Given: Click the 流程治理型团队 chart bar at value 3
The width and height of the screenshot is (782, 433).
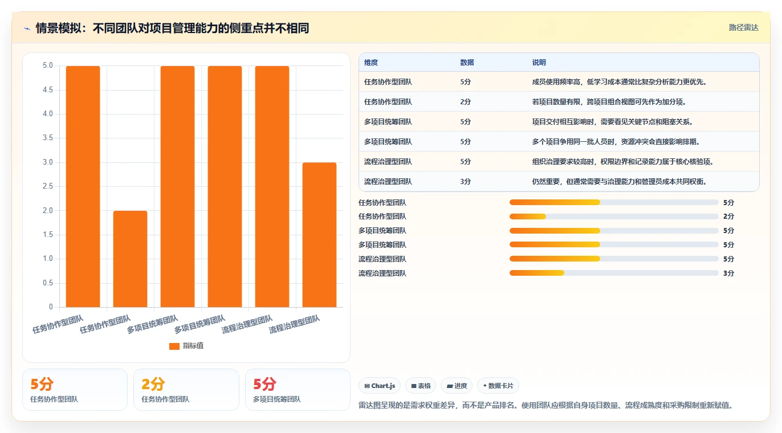Looking at the screenshot, I should point(319,235).
